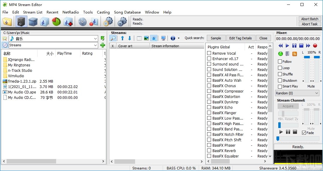Click the CD disc toolbar icon

[82, 21]
